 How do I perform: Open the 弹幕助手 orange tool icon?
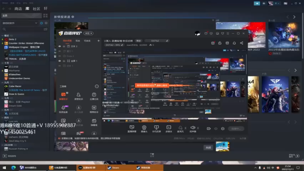(x=63, y=96)
